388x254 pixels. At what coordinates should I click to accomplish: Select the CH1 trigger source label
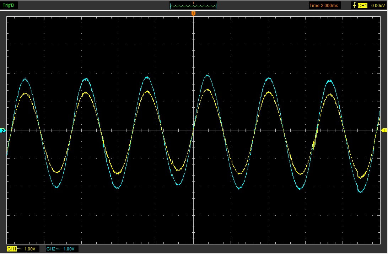click(362, 5)
